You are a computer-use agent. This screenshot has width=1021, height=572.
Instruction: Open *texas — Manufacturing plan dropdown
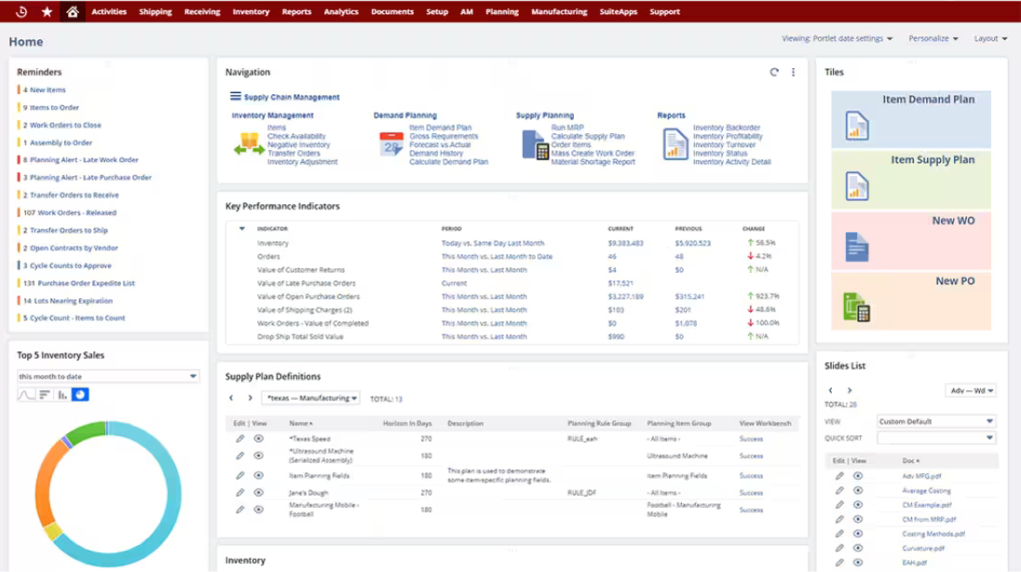(x=311, y=398)
